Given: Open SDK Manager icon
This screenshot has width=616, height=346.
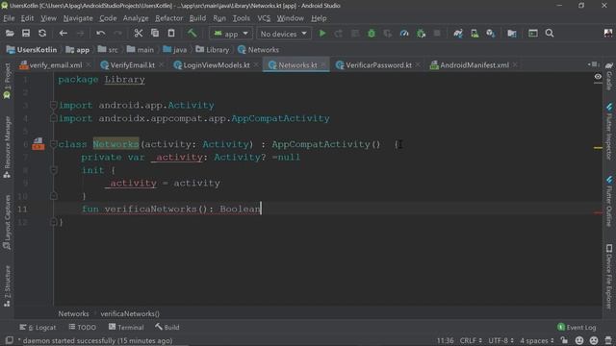Looking at the screenshot, I should click(x=491, y=34).
